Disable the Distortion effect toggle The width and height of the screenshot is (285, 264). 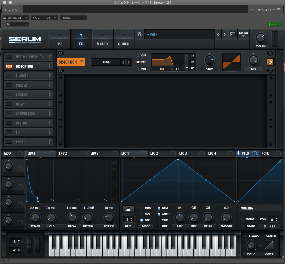(x=9, y=66)
